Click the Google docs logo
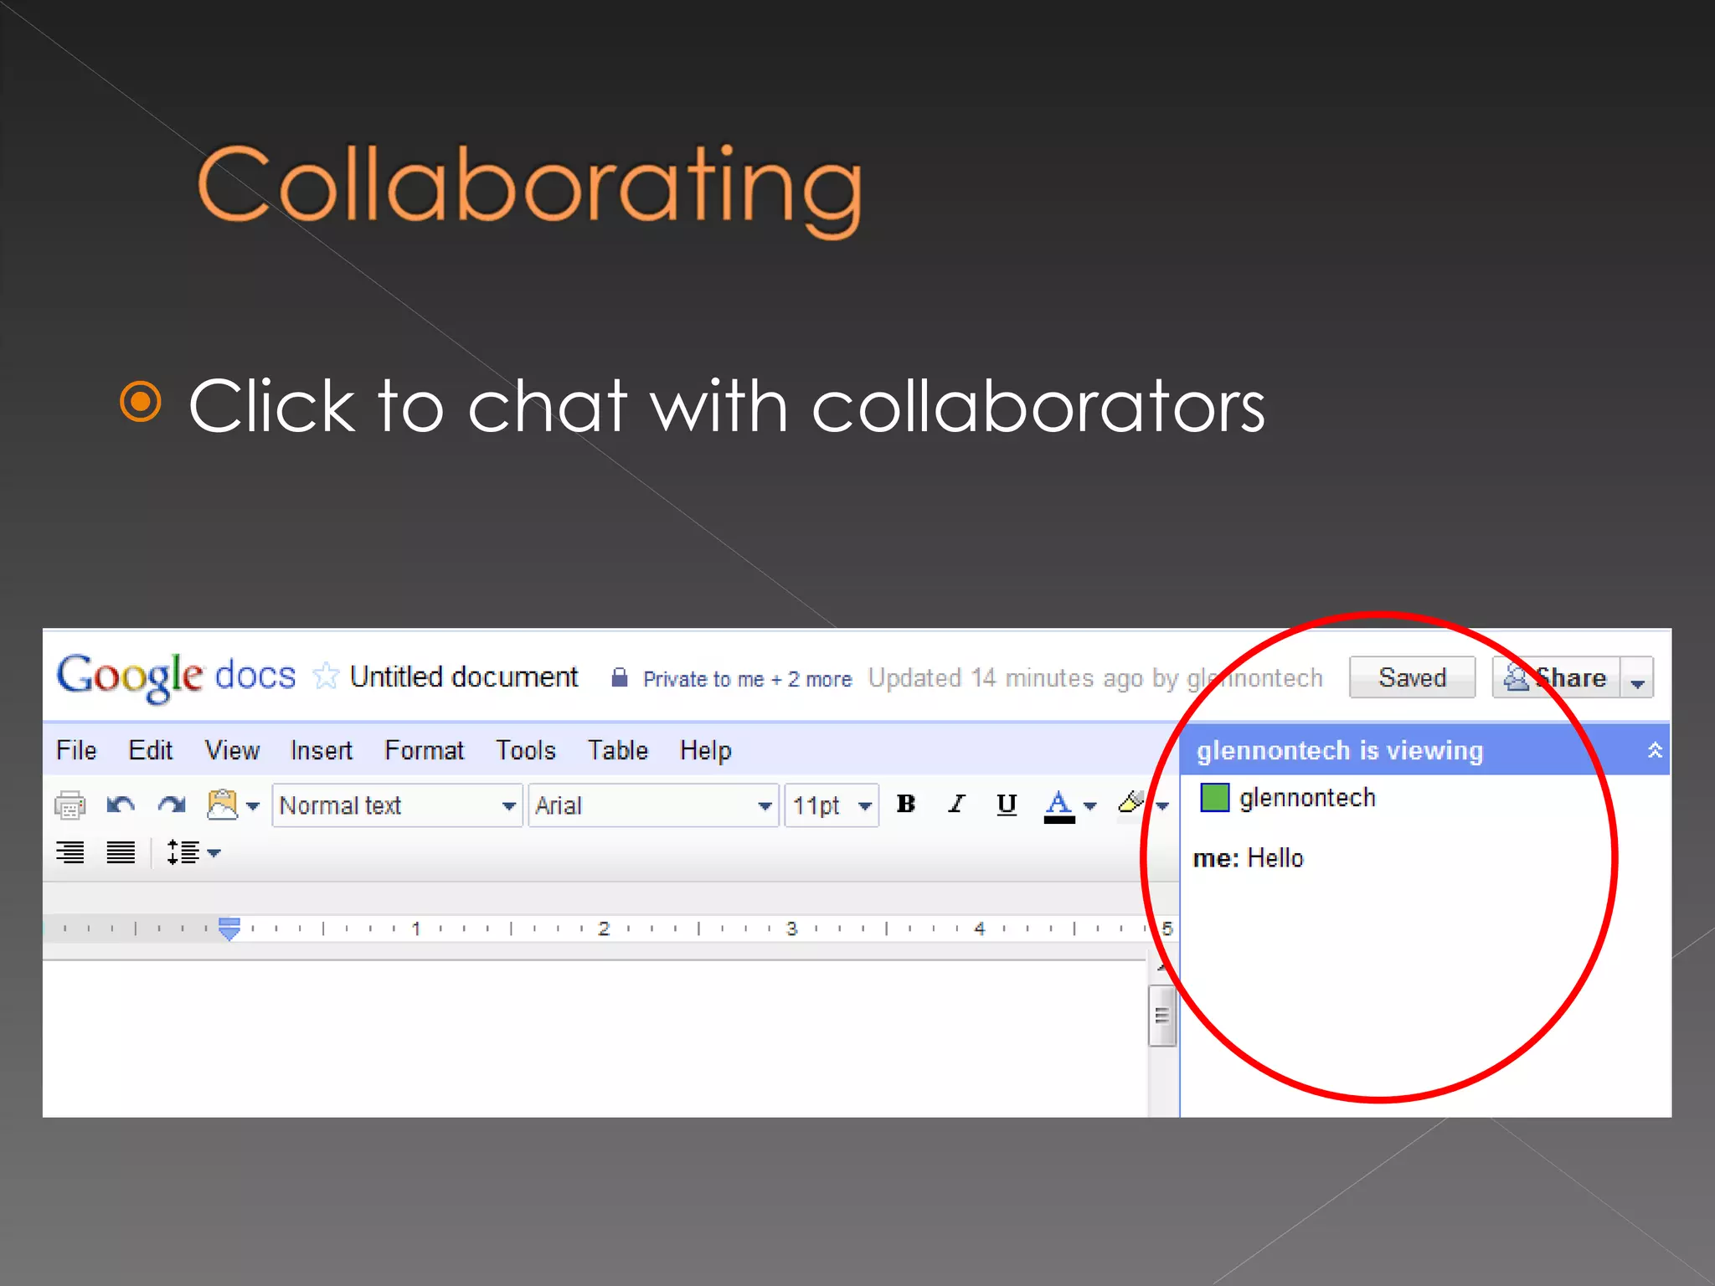 point(176,676)
